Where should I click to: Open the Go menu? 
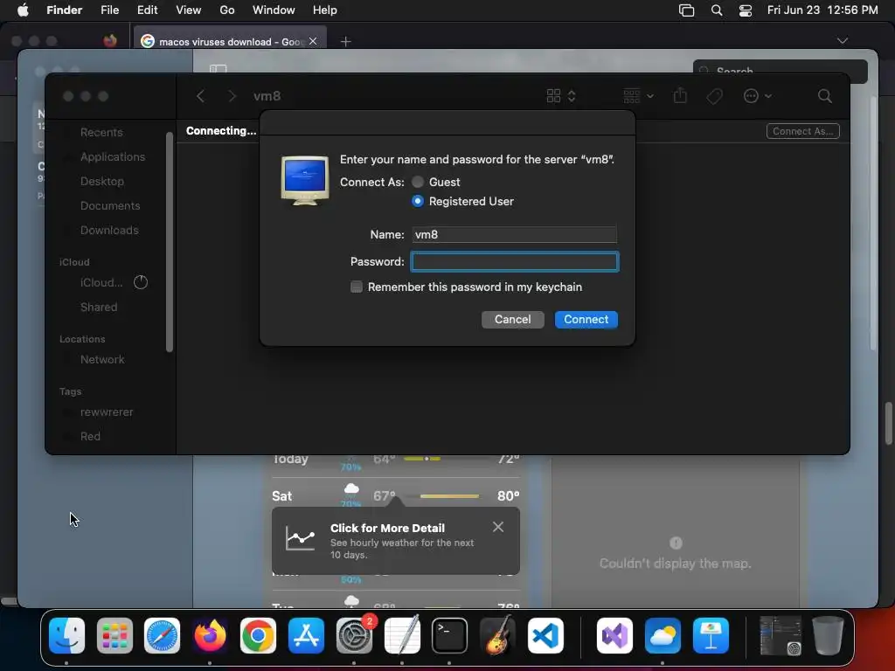pyautogui.click(x=227, y=10)
